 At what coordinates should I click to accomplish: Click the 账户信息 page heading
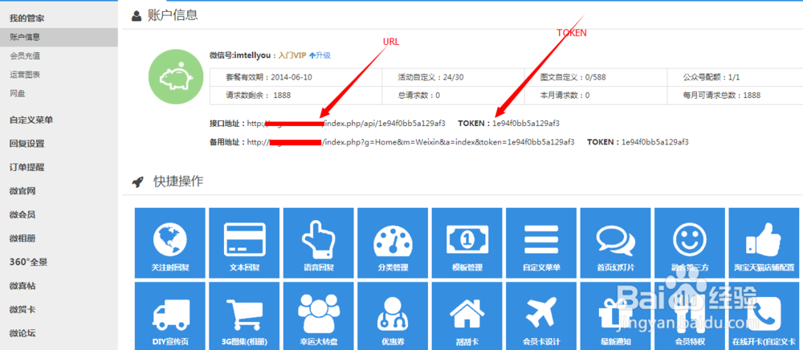tap(173, 16)
